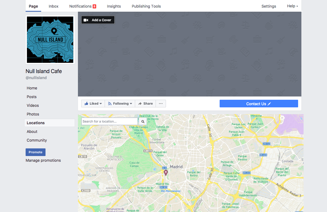Click the M-503 road shield
The width and height of the screenshot is (327, 212).
point(82,157)
